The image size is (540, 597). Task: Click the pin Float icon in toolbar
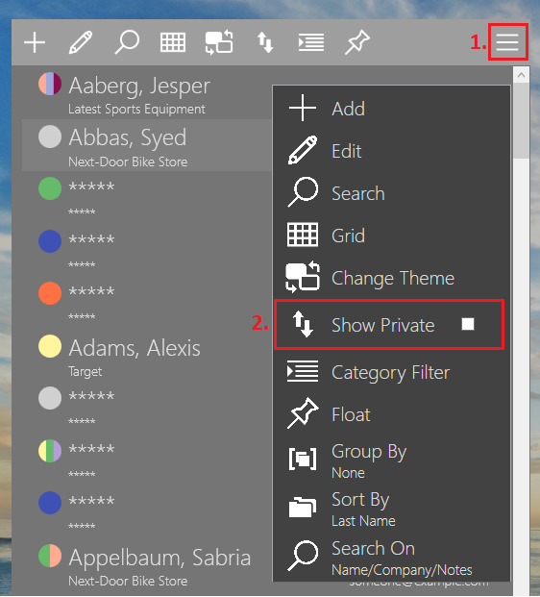pyautogui.click(x=357, y=42)
